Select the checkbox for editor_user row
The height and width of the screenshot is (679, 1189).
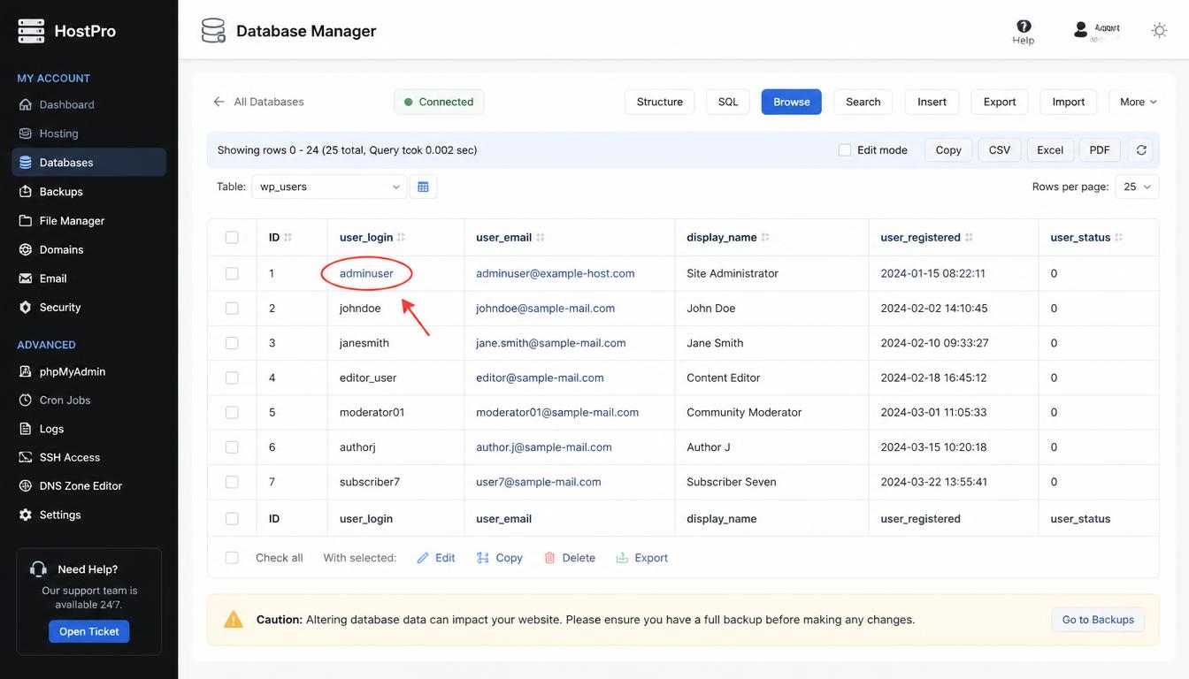(232, 378)
